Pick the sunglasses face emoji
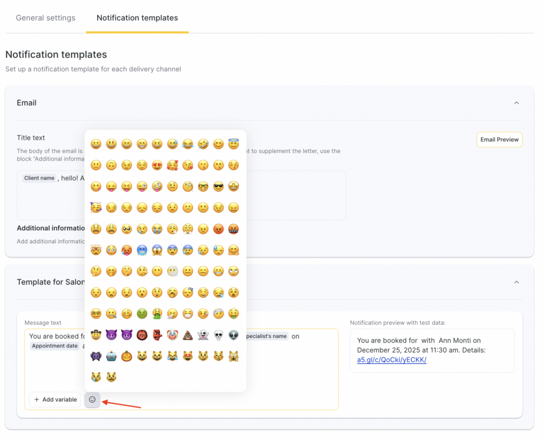Viewport: 546px width, 438px height. [219, 187]
